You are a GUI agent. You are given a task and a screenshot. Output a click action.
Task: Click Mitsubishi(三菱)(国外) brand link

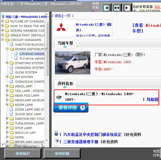click(93, 27)
